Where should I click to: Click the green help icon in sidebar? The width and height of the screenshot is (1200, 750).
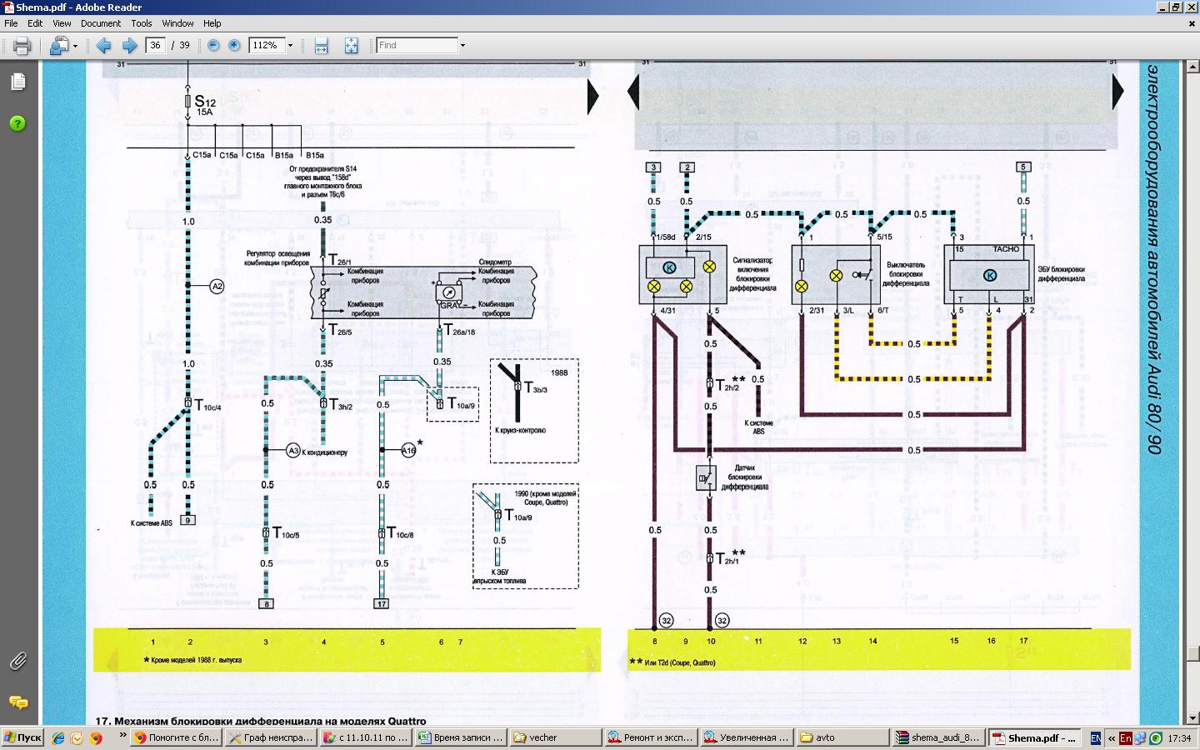(x=18, y=123)
